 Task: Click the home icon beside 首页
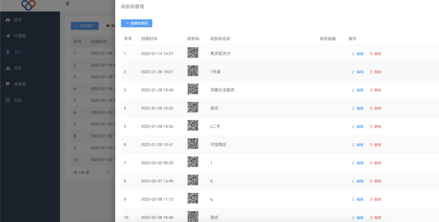(x=8, y=20)
